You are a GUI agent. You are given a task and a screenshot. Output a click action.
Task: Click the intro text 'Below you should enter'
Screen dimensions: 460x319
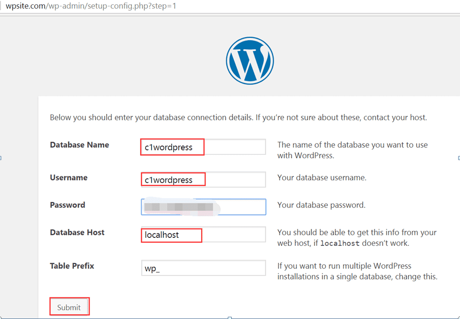pos(91,117)
